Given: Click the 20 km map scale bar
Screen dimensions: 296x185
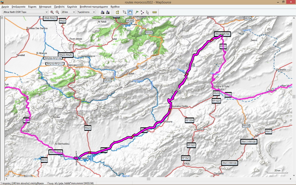Looking at the screenshot, I should tap(277, 171).
